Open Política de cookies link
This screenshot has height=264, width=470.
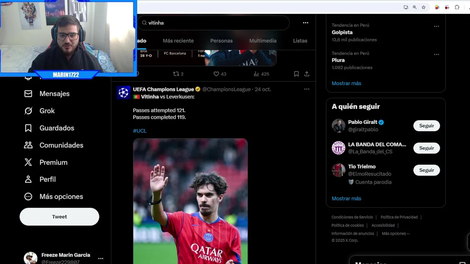348,225
